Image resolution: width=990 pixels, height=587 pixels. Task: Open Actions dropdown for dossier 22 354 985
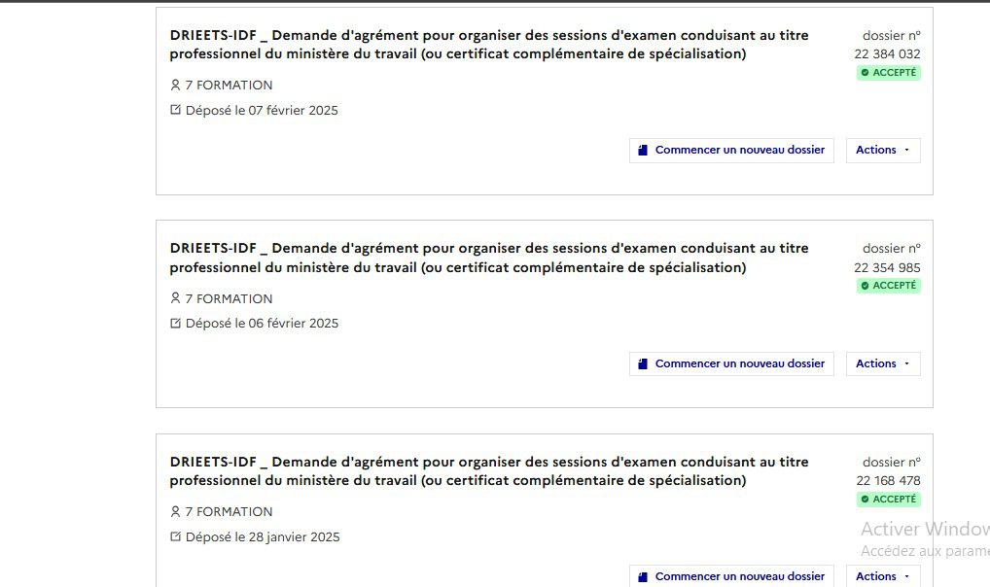pyautogui.click(x=882, y=363)
